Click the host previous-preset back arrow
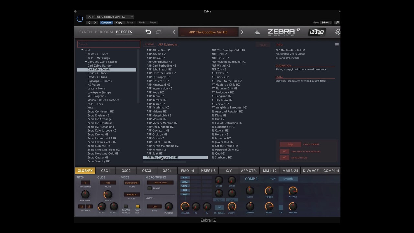Screen dimensions: 414x233 [x=89, y=23]
